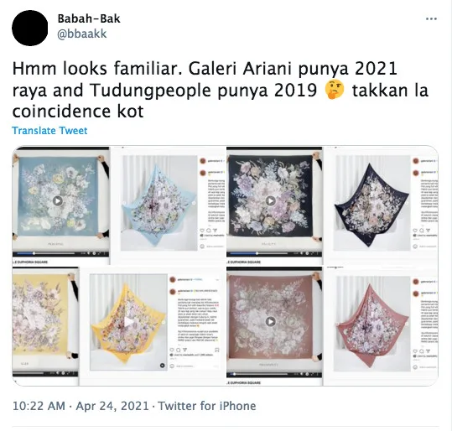Viewport: 452px width, 431px height.
Task: Click the thinking face emoji in tweet
Action: point(335,90)
